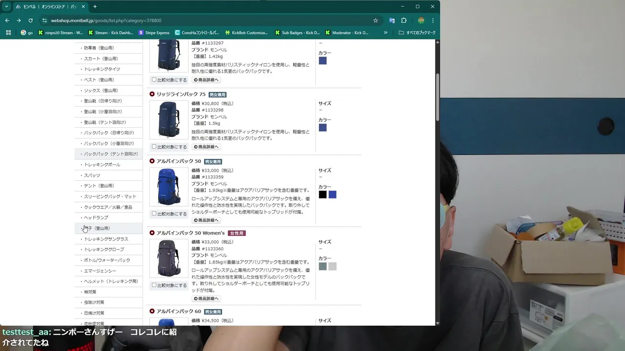
Task: Check compare box for item #1133297
Action: tap(154, 79)
